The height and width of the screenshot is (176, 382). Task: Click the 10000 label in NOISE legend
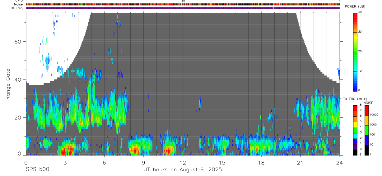coord(374,115)
